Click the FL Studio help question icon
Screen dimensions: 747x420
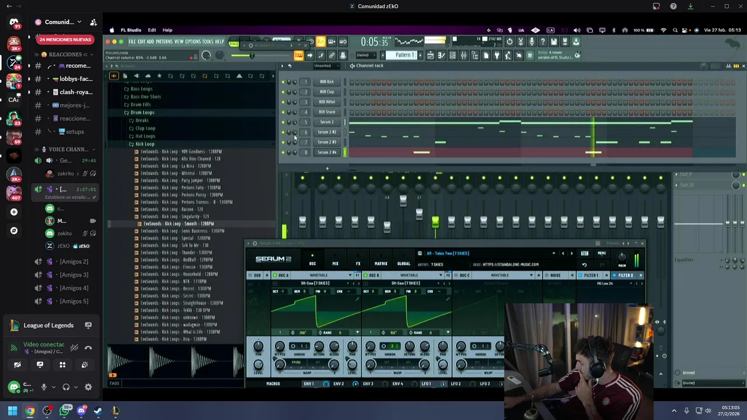[543, 41]
